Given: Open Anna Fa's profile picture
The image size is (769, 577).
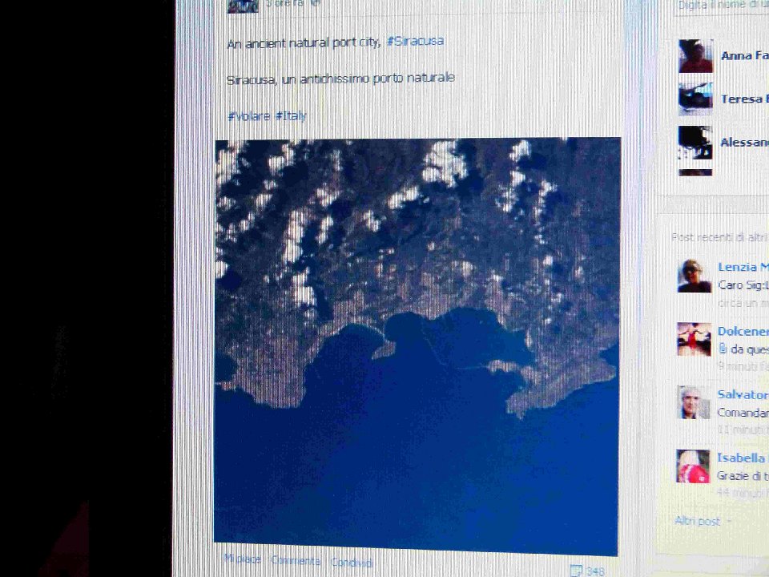Looking at the screenshot, I should pos(695,56).
